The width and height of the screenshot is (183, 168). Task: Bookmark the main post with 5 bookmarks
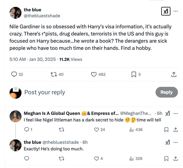coord(134,74)
